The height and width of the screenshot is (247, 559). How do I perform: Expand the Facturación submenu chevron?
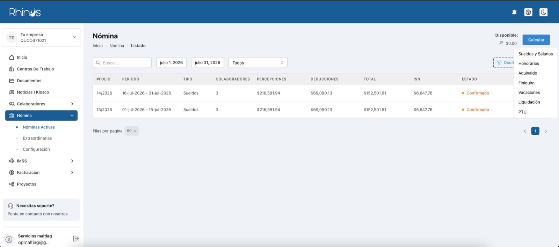click(x=72, y=172)
